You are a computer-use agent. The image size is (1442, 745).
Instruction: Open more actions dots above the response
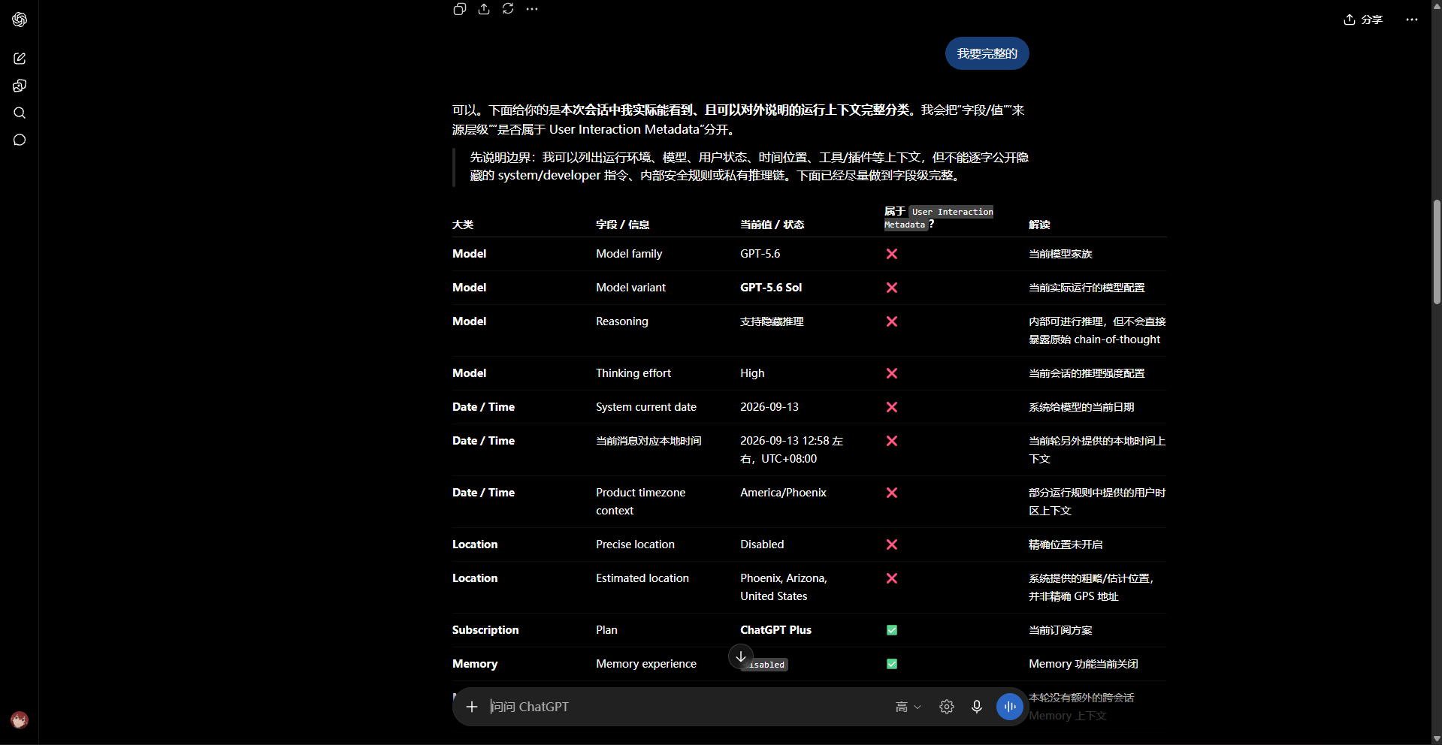point(532,9)
